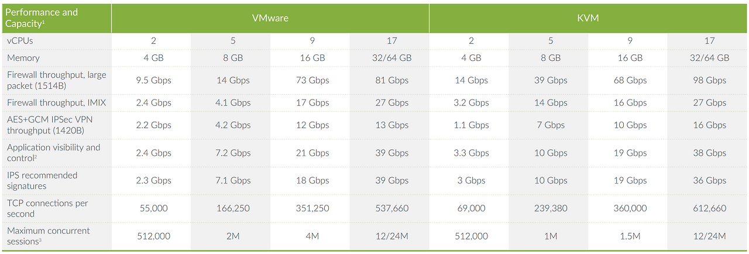749x254 pixels.
Task: Select the 239,380 connections cell
Action: 551,208
